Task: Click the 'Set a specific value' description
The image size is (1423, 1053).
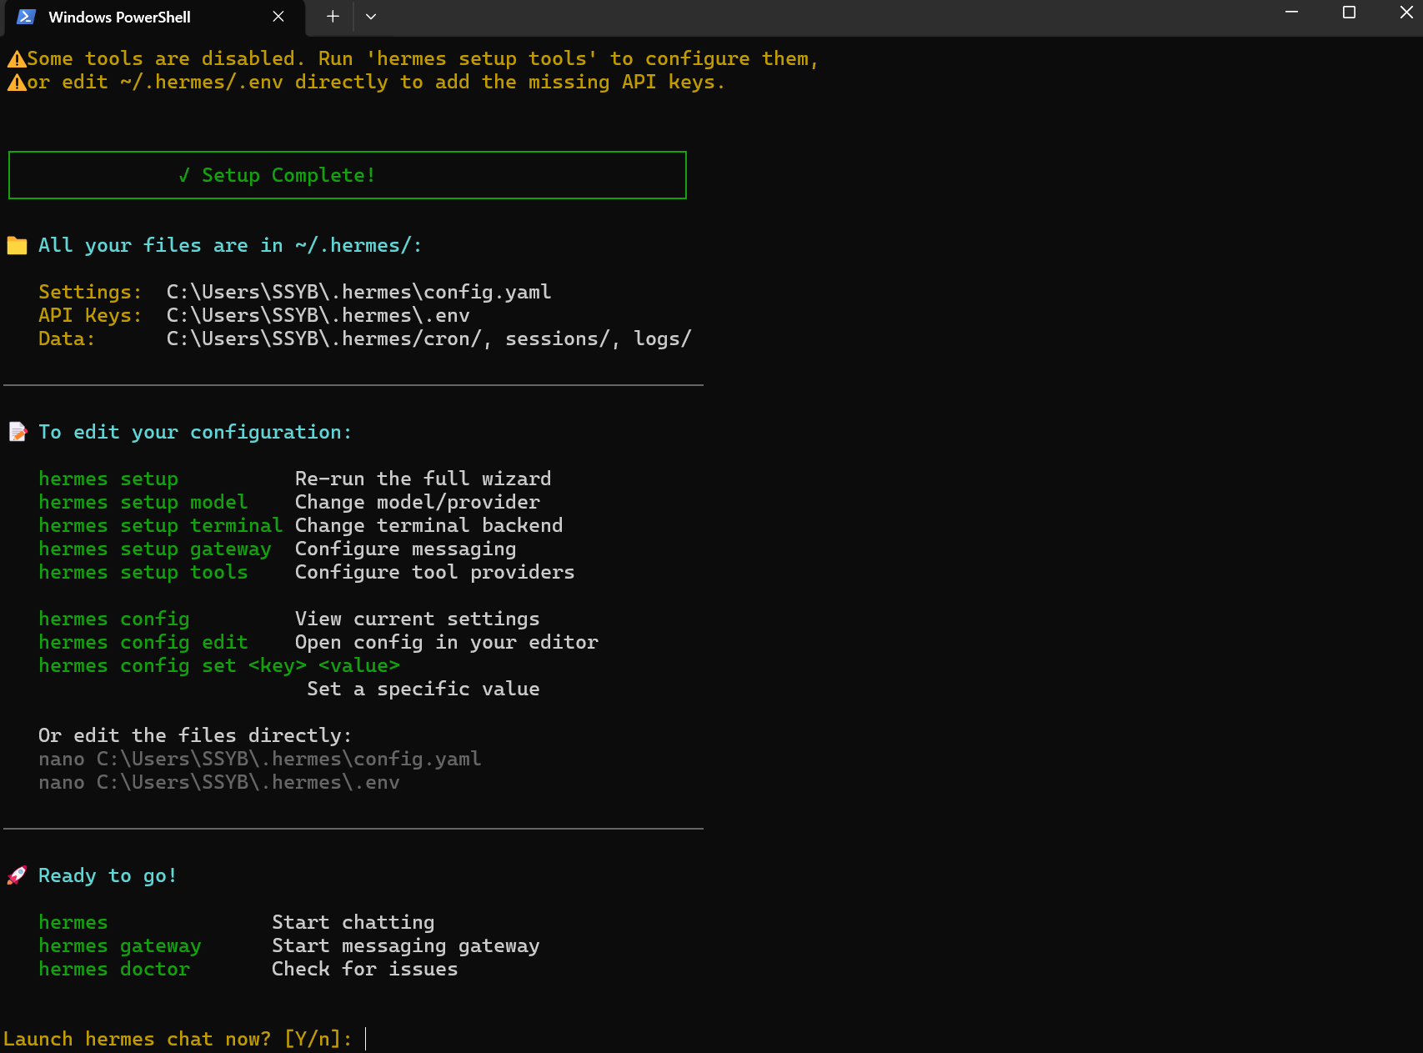Action: (423, 689)
